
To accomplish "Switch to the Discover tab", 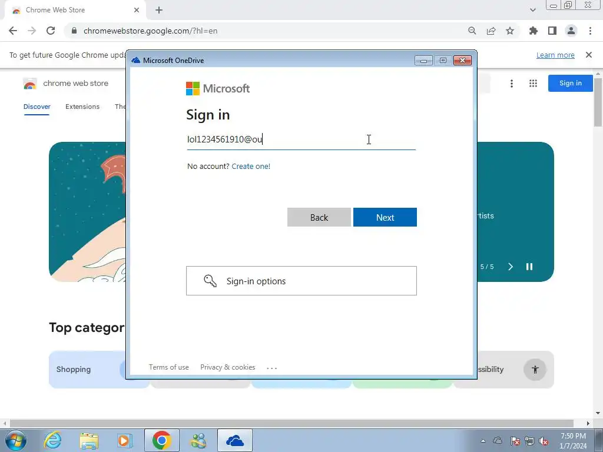I will (37, 107).
